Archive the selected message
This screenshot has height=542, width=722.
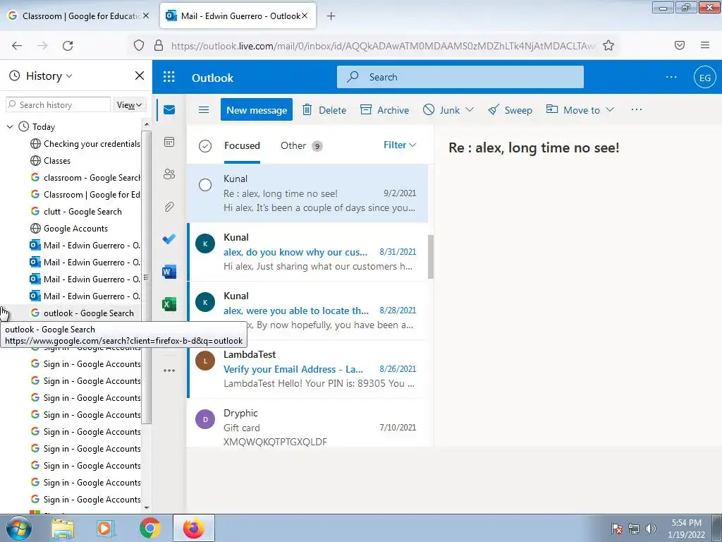pos(384,109)
